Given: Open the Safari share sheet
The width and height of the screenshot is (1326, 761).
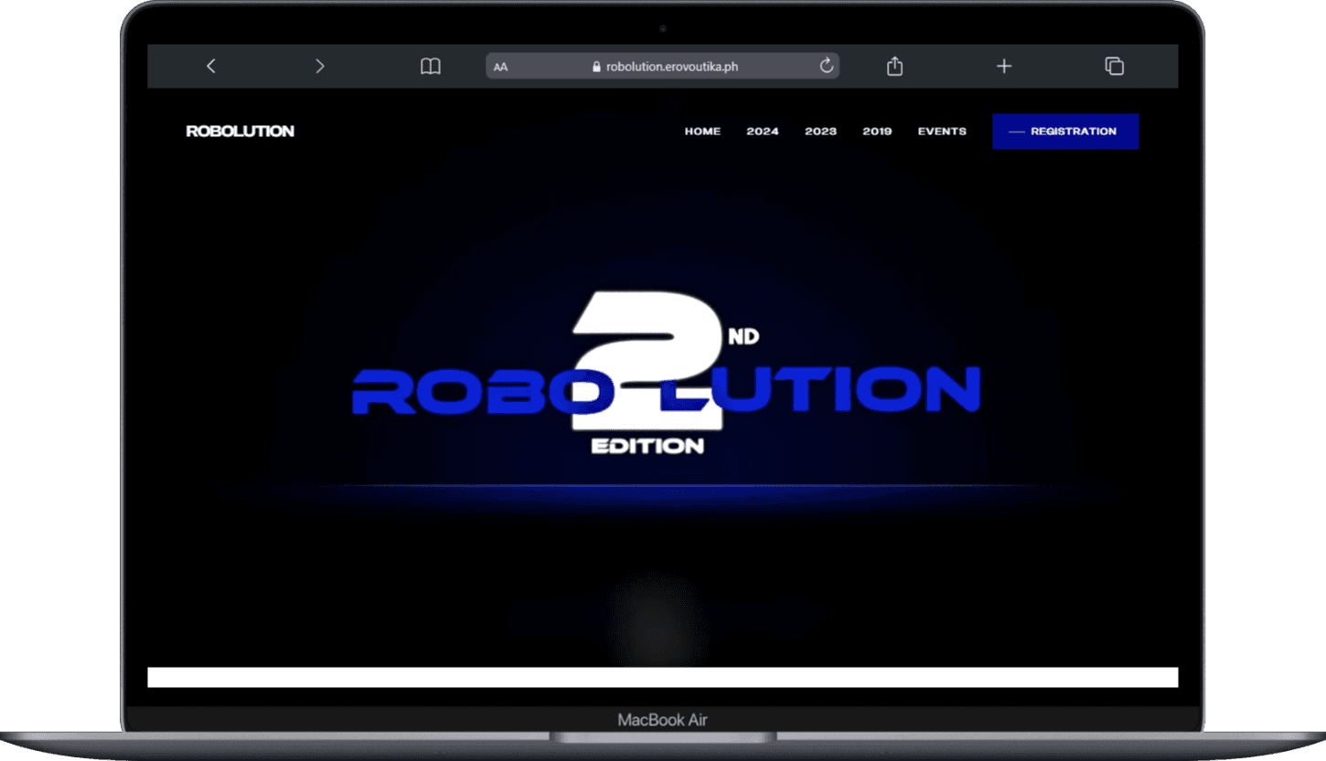Looking at the screenshot, I should [x=893, y=66].
